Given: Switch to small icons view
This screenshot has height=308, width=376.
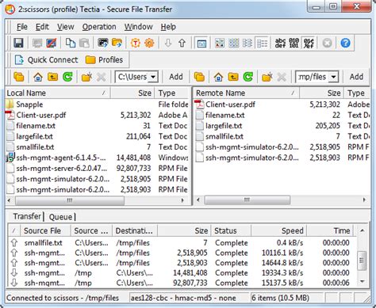Looking at the screenshot, I should (x=233, y=43).
